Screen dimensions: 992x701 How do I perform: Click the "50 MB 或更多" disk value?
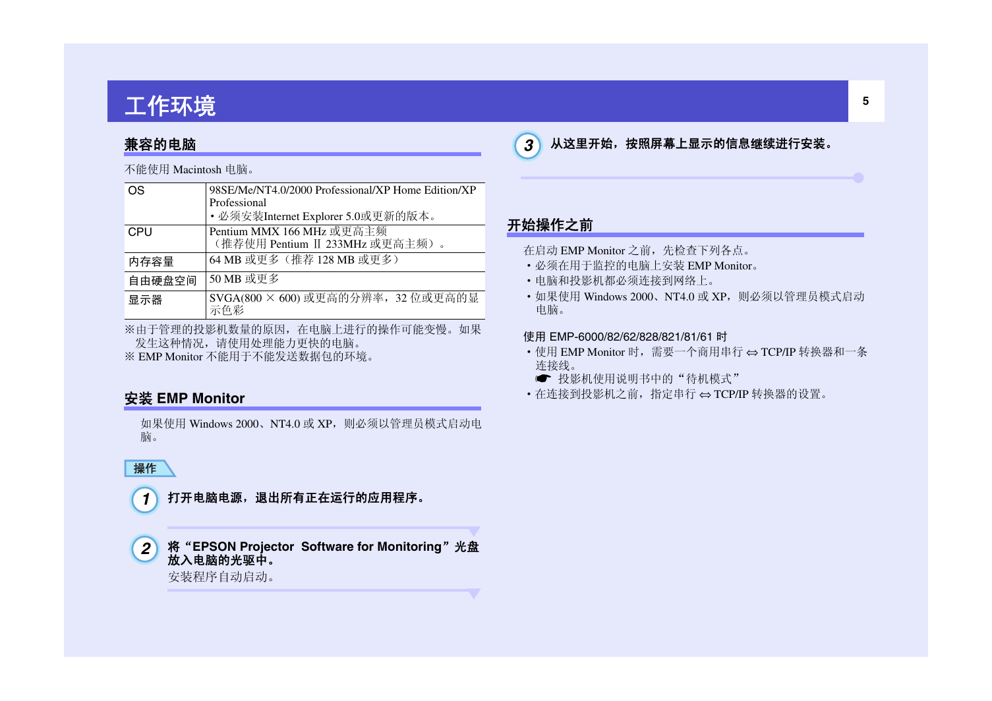244,279
